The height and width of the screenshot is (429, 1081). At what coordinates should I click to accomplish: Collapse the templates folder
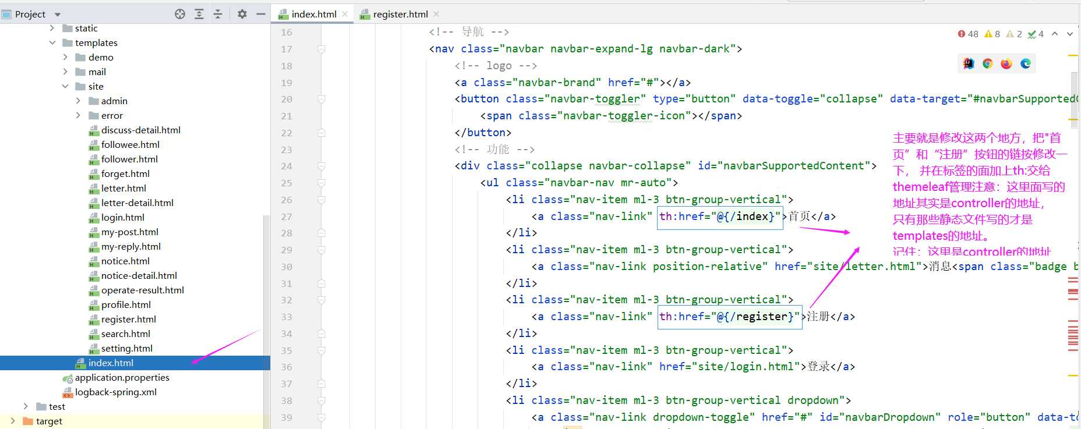point(52,42)
